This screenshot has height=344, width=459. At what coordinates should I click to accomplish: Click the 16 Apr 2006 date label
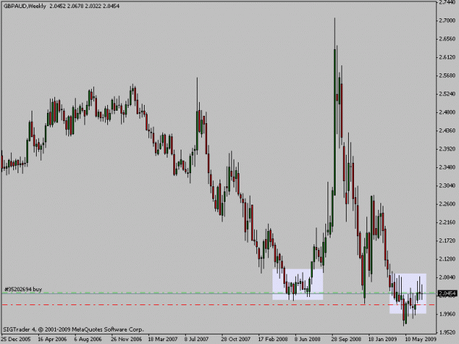click(x=52, y=339)
